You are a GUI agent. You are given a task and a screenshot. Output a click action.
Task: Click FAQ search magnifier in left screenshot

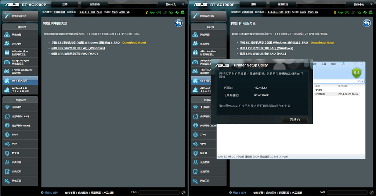tap(184, 192)
